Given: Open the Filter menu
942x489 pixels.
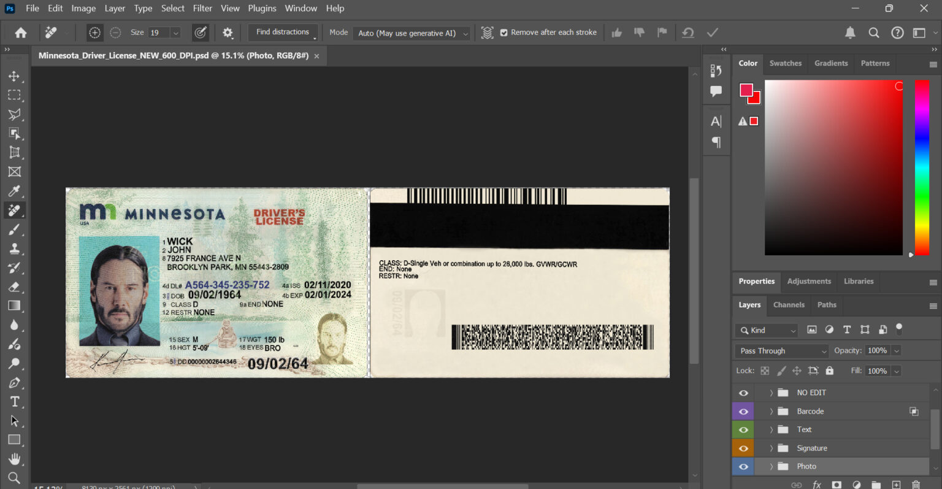Looking at the screenshot, I should point(202,8).
